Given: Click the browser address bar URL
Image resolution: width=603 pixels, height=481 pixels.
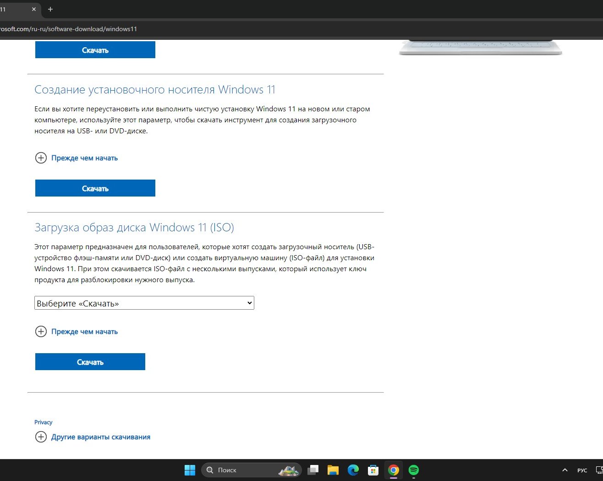Looking at the screenshot, I should point(69,29).
